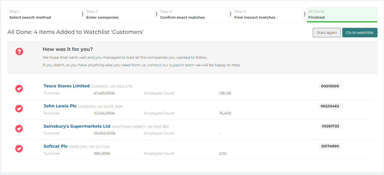Open Tesco Stores Limited company link
Screen dimensions: 384x175
[67, 86]
